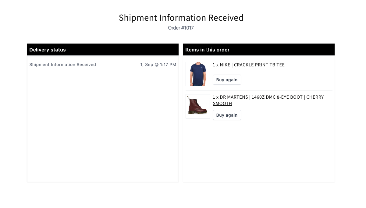Click the empty area of Delivery status panel

[103, 128]
